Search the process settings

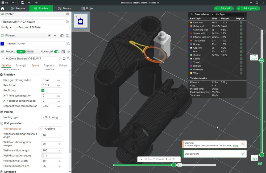click(x=68, y=59)
